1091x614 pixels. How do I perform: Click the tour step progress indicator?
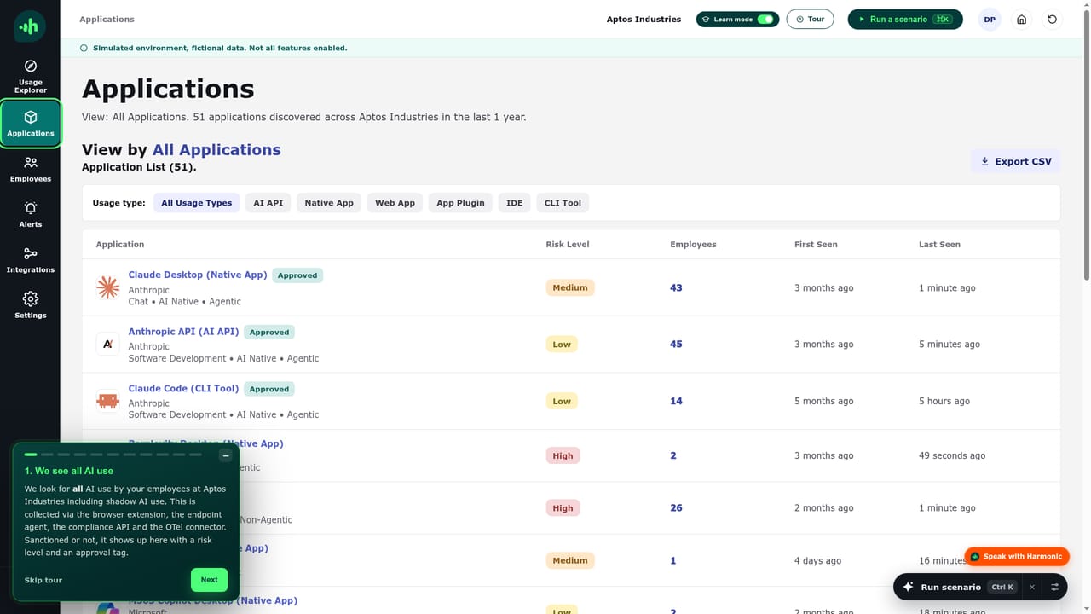pos(114,455)
